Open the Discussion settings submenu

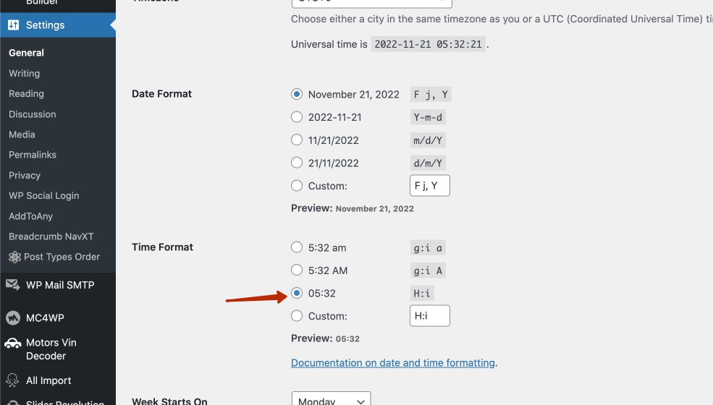click(x=33, y=114)
